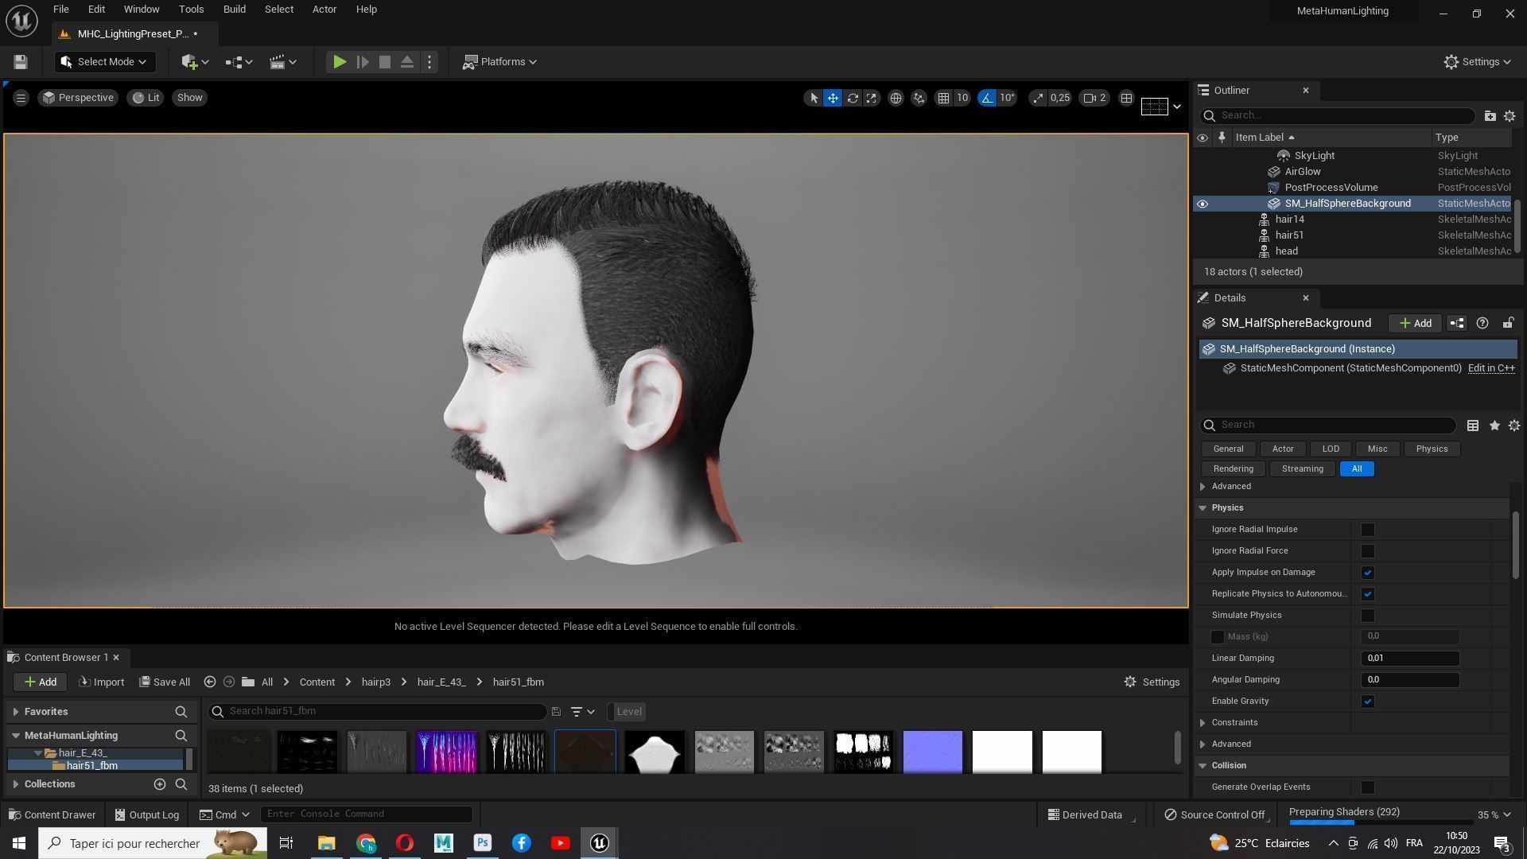Open Outliner settings gear
1527x859 pixels.
click(x=1510, y=116)
